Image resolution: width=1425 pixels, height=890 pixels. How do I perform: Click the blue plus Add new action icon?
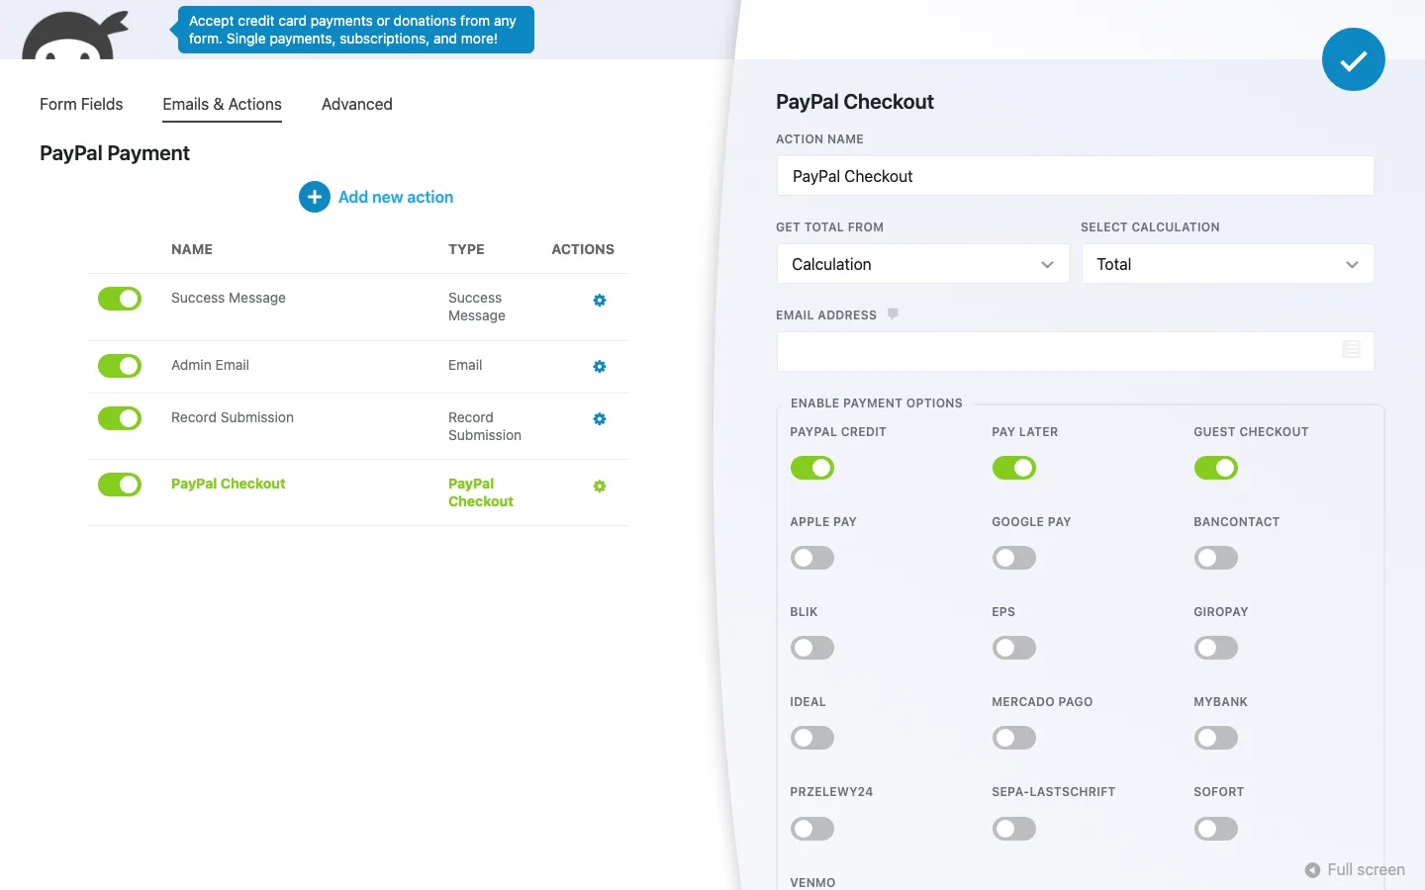pyautogui.click(x=315, y=197)
